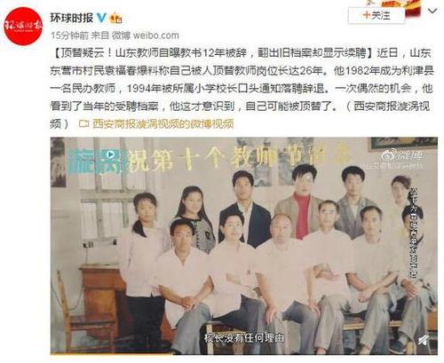
Task: Expand the post options chevron
Action: point(432,12)
